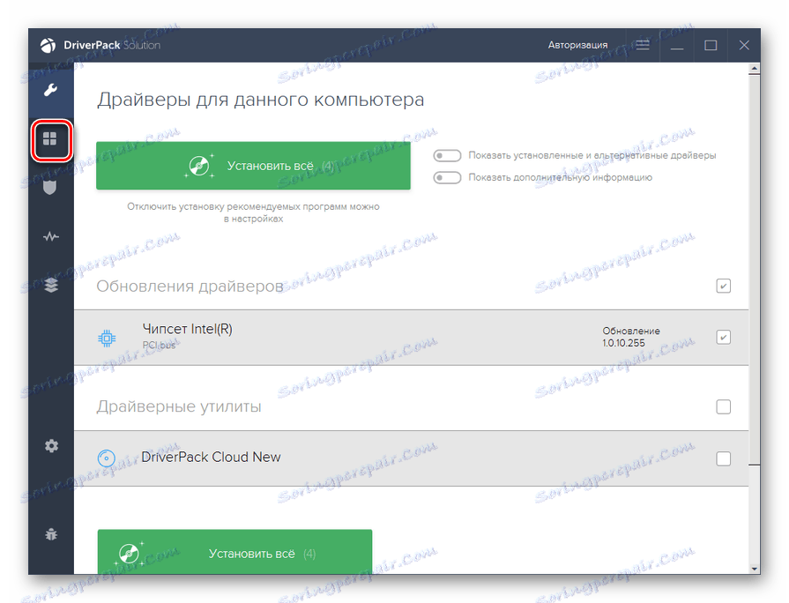Check the DriverPack Cloud New checkbox
This screenshot has height=603, width=789.
(724, 458)
